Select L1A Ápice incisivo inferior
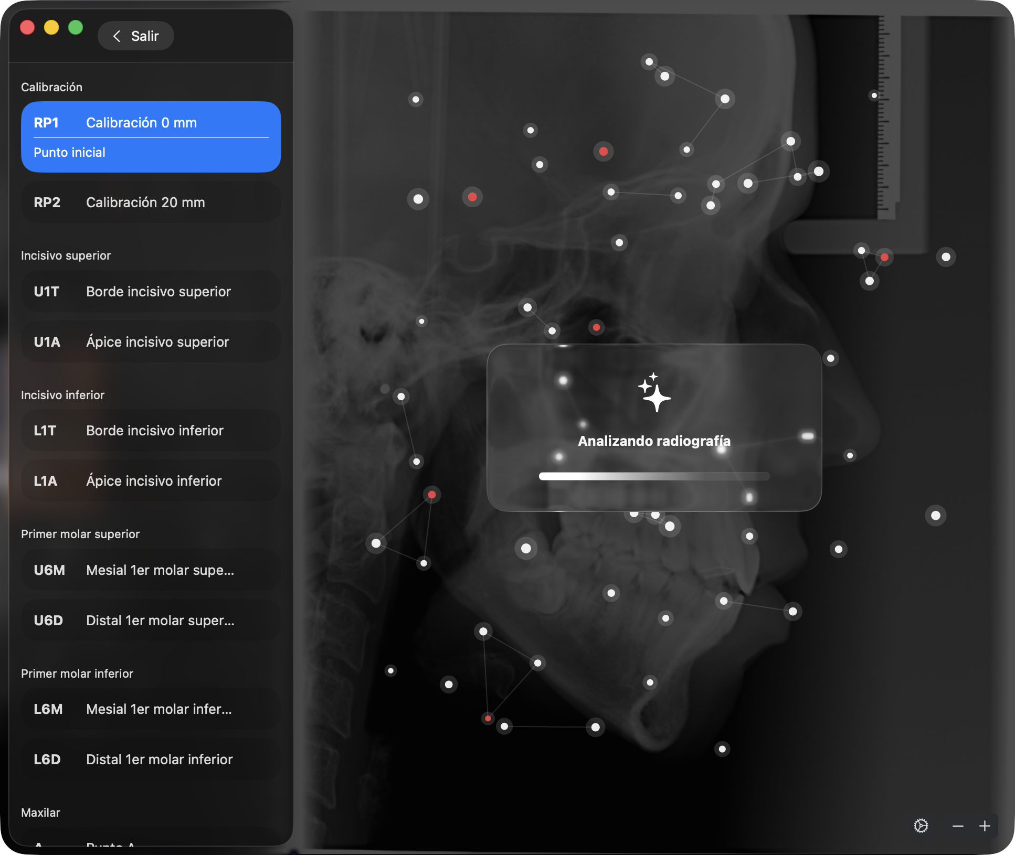The width and height of the screenshot is (1015, 855). 151,481
